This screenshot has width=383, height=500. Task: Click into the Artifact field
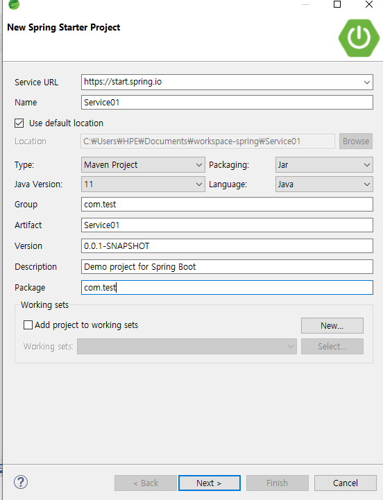(227, 225)
